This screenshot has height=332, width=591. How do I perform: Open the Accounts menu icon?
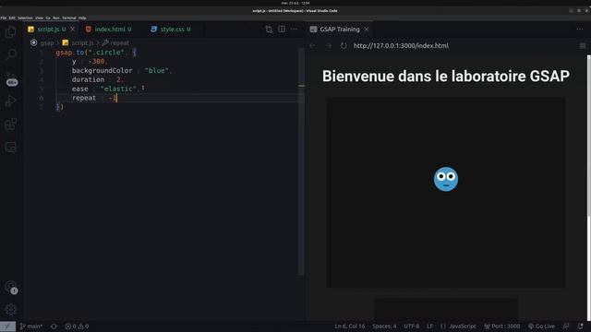pos(11,287)
